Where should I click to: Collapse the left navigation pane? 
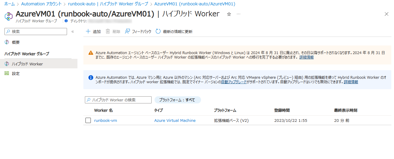pyautogui.click(x=72, y=32)
